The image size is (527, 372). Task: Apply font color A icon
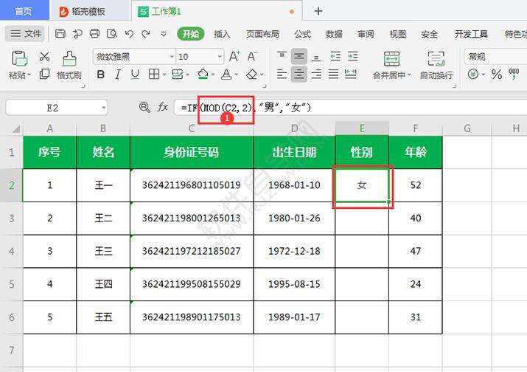click(226, 75)
